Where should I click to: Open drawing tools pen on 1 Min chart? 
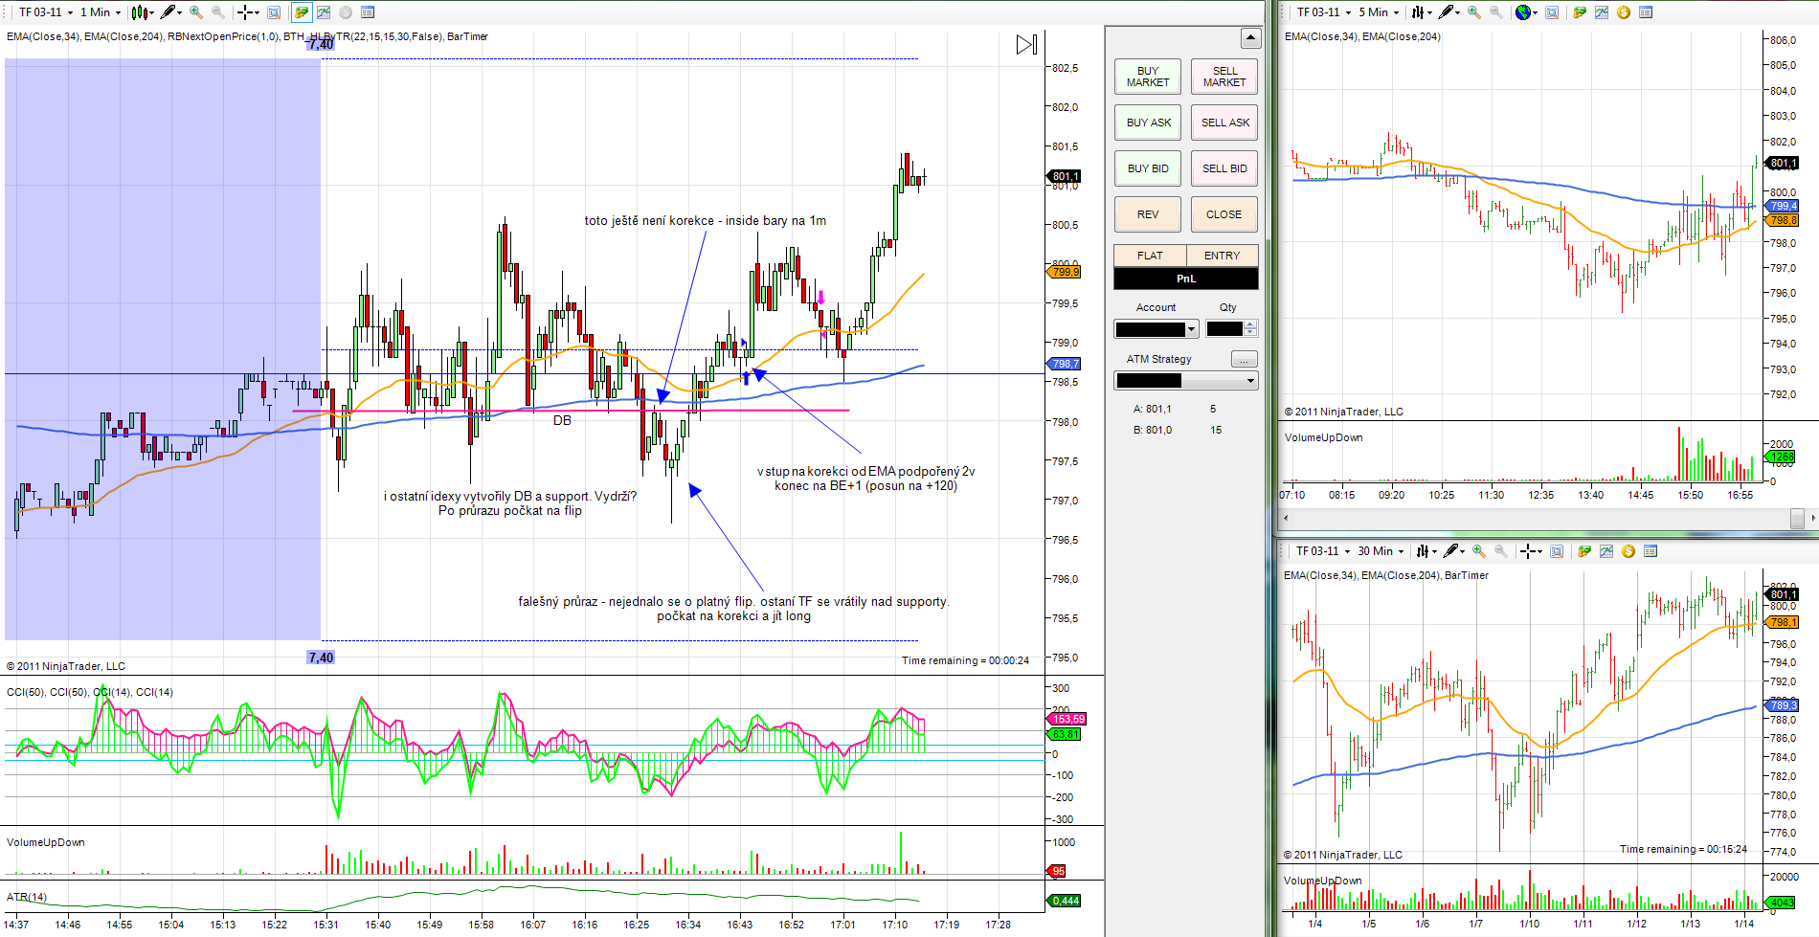171,12
